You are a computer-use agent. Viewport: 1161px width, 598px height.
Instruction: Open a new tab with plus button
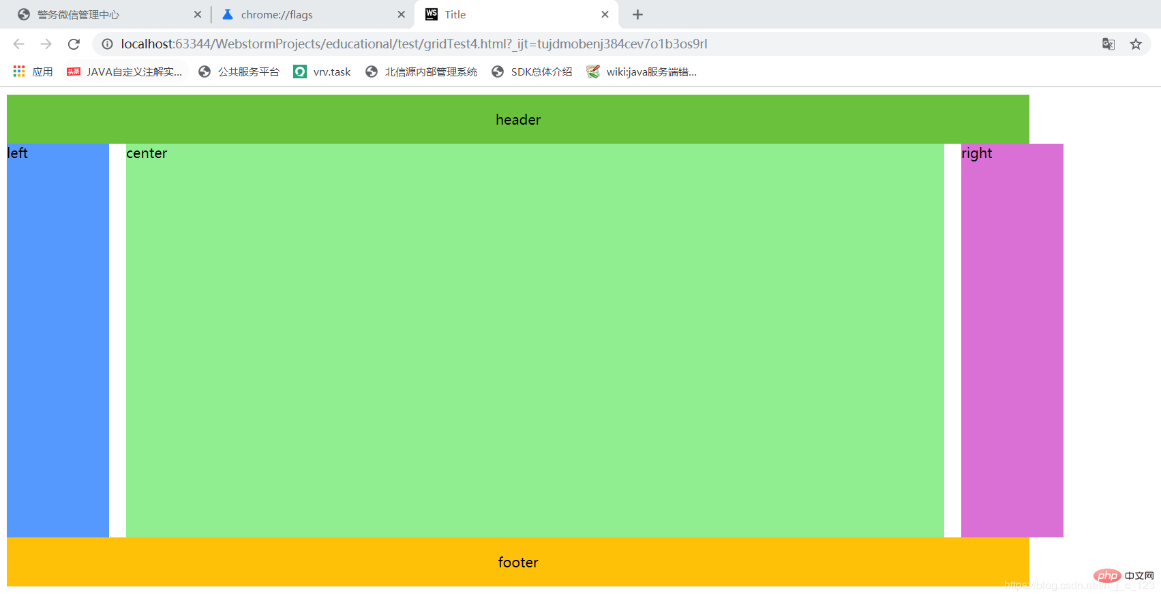[638, 14]
